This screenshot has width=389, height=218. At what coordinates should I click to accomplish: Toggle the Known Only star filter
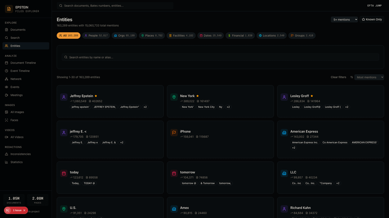pos(372,19)
